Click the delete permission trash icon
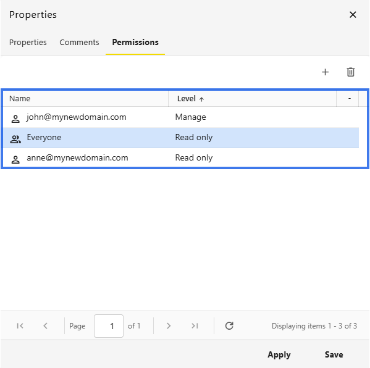 pos(351,72)
